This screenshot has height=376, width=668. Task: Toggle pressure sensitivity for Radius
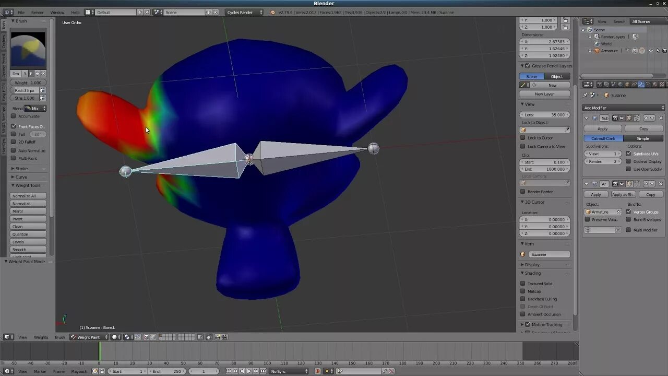(x=43, y=90)
